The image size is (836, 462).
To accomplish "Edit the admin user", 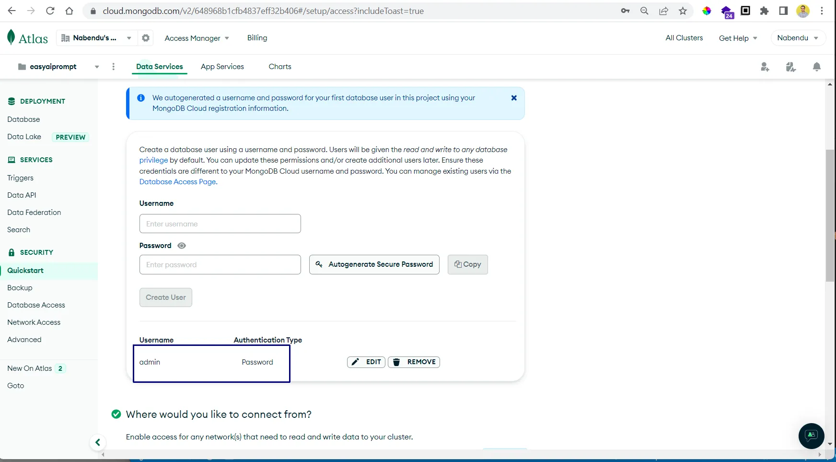I will click(x=366, y=362).
